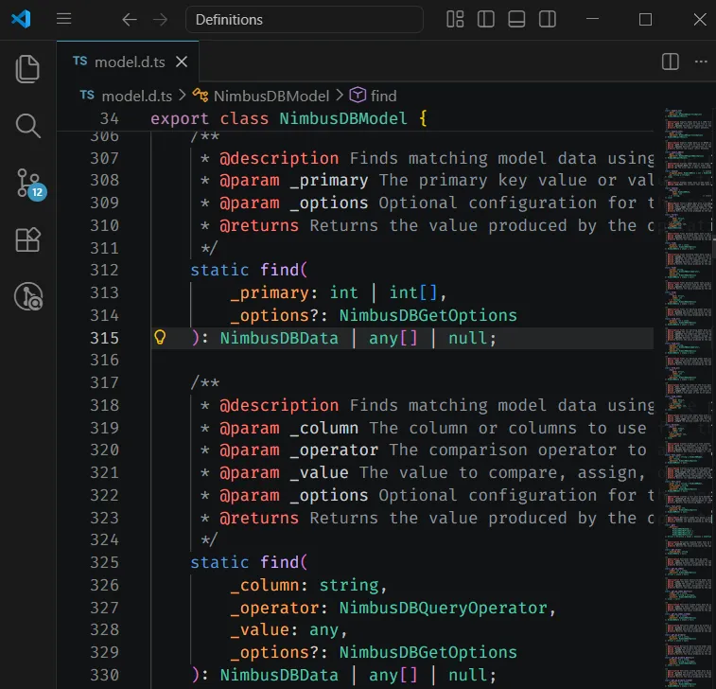716x689 pixels.
Task: Open the Customize Layout control
Action: pyautogui.click(x=455, y=19)
